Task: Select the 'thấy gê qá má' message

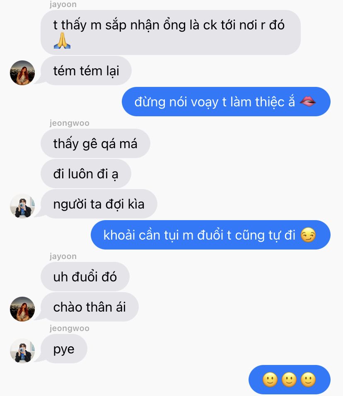Action: coord(95,144)
